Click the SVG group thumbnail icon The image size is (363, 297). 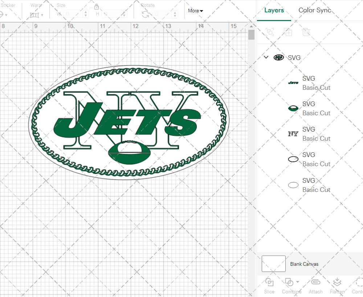click(279, 57)
